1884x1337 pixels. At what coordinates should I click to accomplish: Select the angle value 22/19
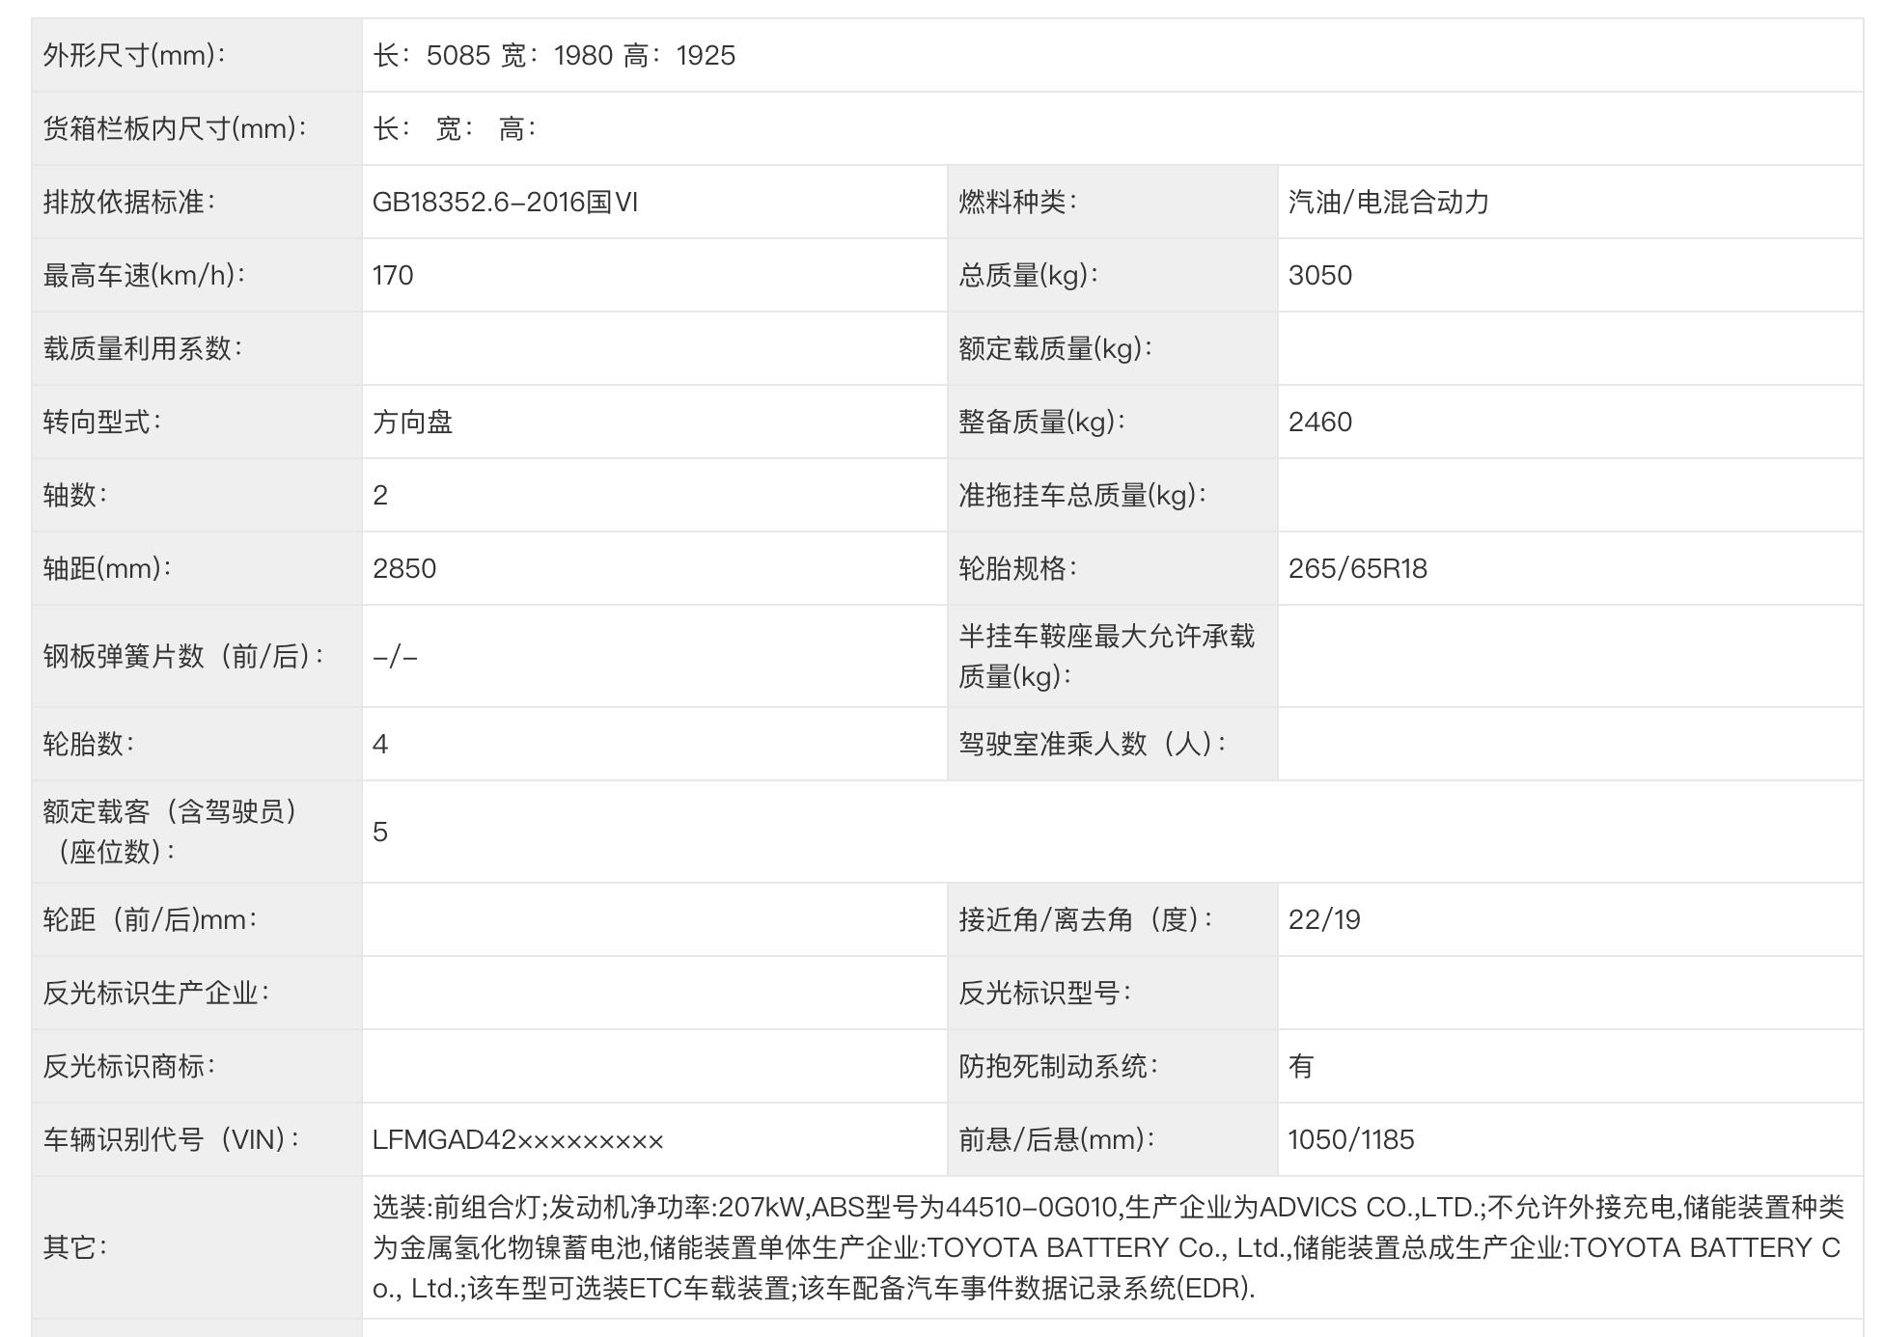(1324, 919)
